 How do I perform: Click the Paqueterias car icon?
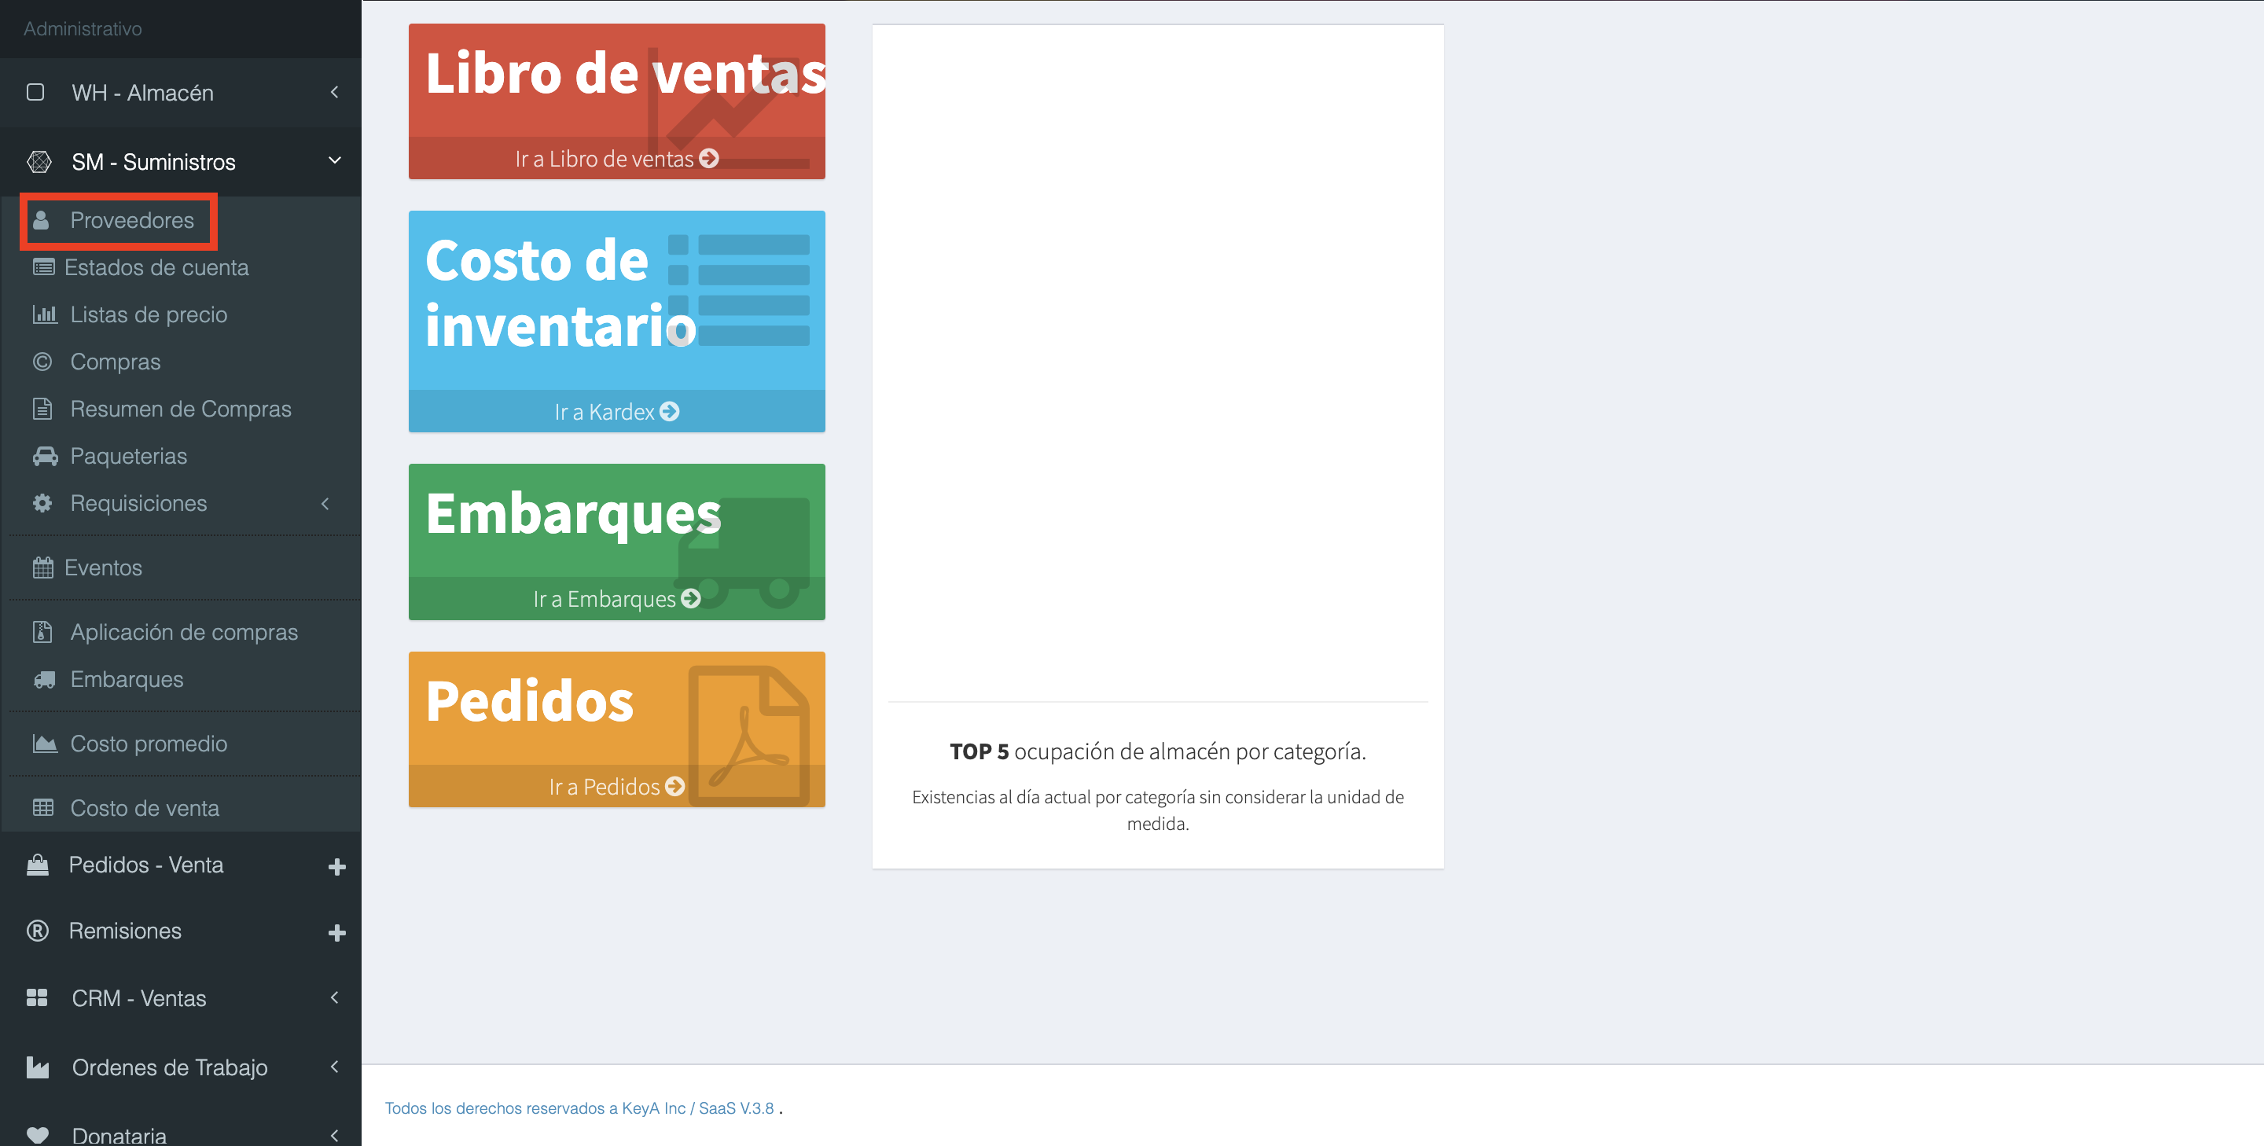point(45,456)
